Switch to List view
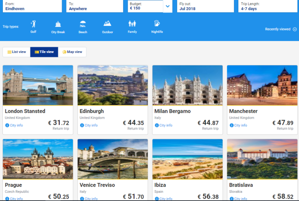 pos(16,52)
